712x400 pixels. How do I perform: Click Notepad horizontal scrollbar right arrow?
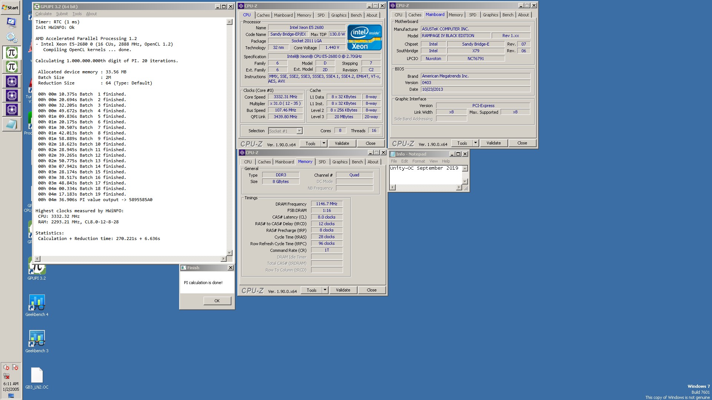[459, 187]
